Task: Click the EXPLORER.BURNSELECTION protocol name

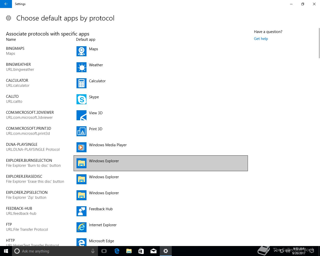Action: click(29, 160)
